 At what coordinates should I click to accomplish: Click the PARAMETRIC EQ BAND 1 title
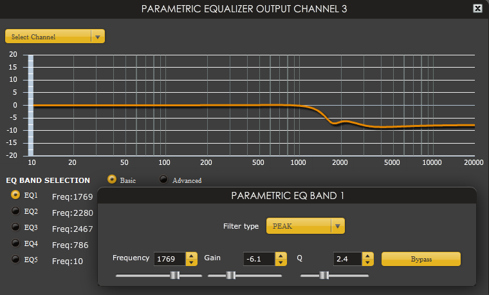point(287,196)
